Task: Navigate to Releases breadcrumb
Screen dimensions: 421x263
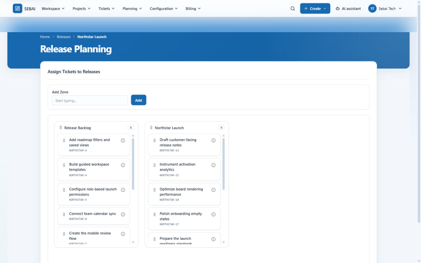Action: pyautogui.click(x=63, y=37)
